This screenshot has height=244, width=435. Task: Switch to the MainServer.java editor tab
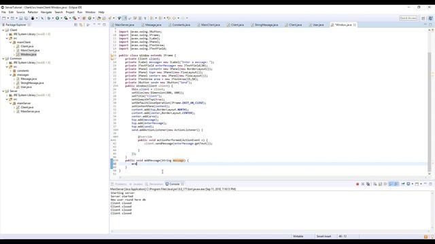coord(122,25)
